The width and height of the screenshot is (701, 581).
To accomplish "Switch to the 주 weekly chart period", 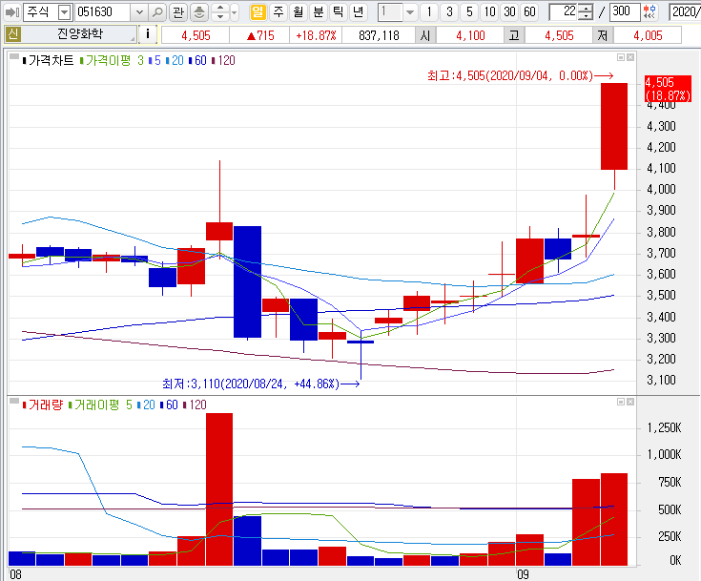I will [x=278, y=12].
